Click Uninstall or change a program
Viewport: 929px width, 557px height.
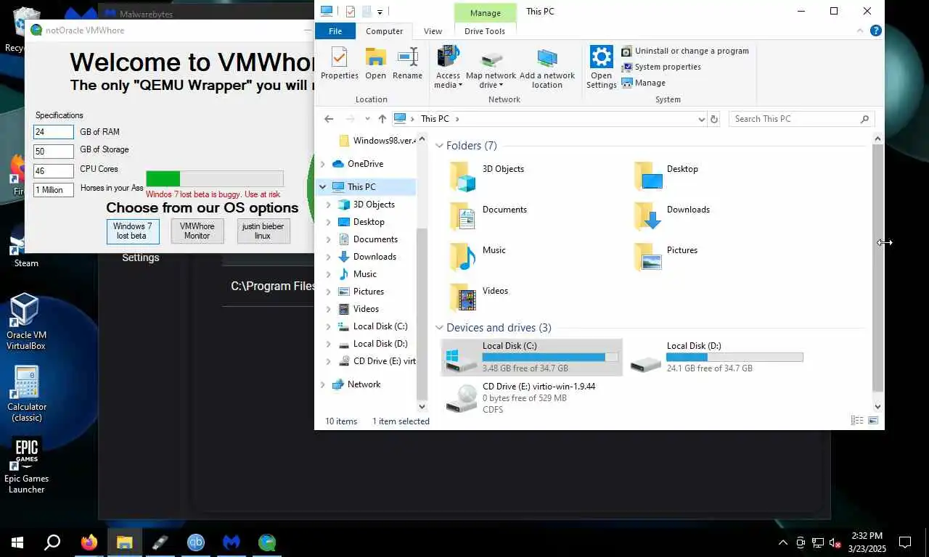[684, 51]
